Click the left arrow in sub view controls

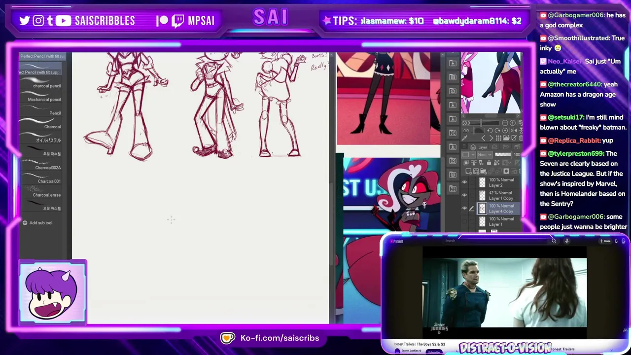coord(483,138)
